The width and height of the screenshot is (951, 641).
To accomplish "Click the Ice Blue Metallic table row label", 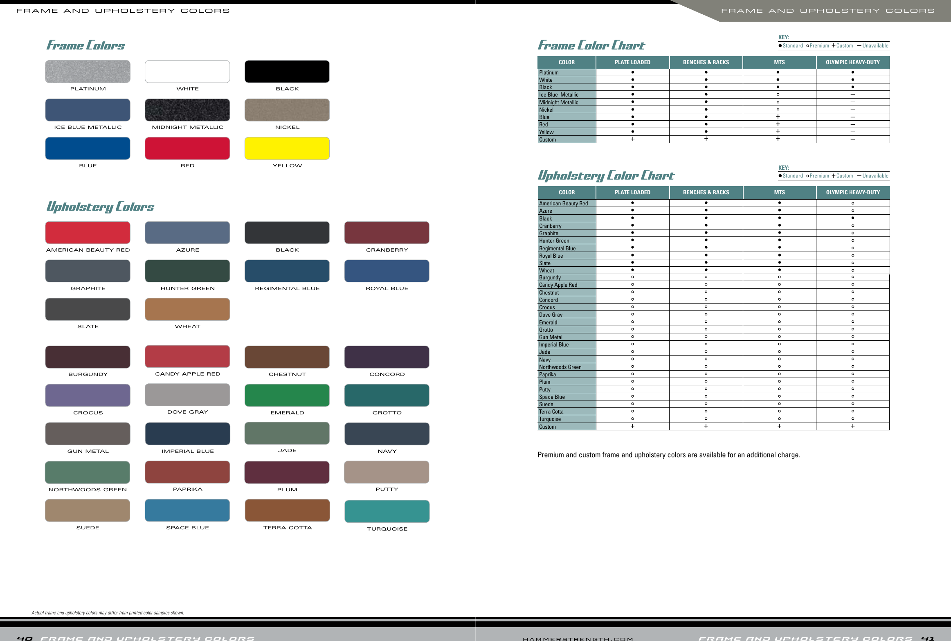I will [x=559, y=95].
